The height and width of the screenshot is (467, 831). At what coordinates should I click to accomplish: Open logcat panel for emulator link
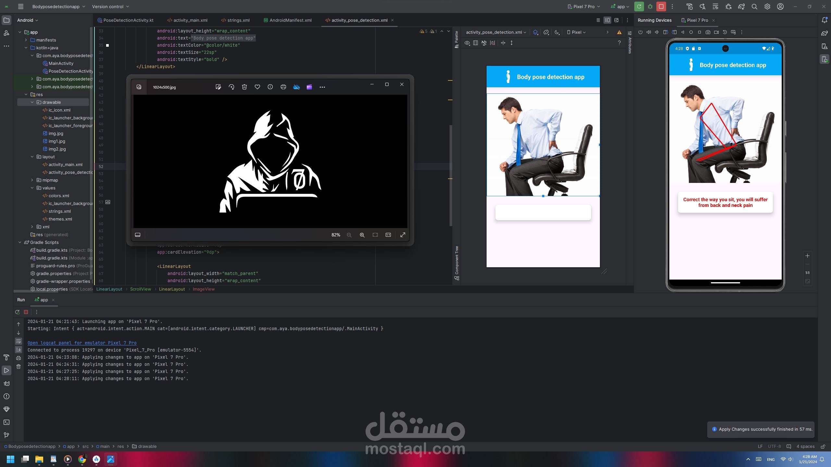(x=82, y=343)
